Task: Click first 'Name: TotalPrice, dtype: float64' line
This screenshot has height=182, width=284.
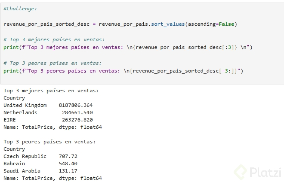Action: click(x=52, y=127)
